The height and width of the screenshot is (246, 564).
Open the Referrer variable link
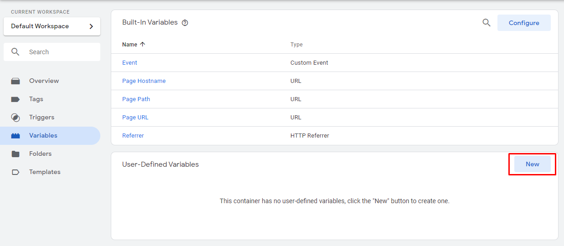click(x=133, y=136)
